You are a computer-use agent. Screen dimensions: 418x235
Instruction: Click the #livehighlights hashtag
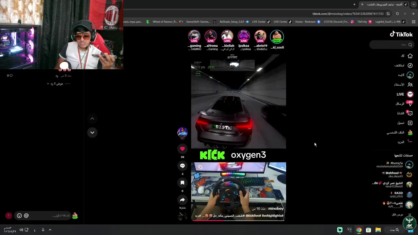tap(273, 216)
